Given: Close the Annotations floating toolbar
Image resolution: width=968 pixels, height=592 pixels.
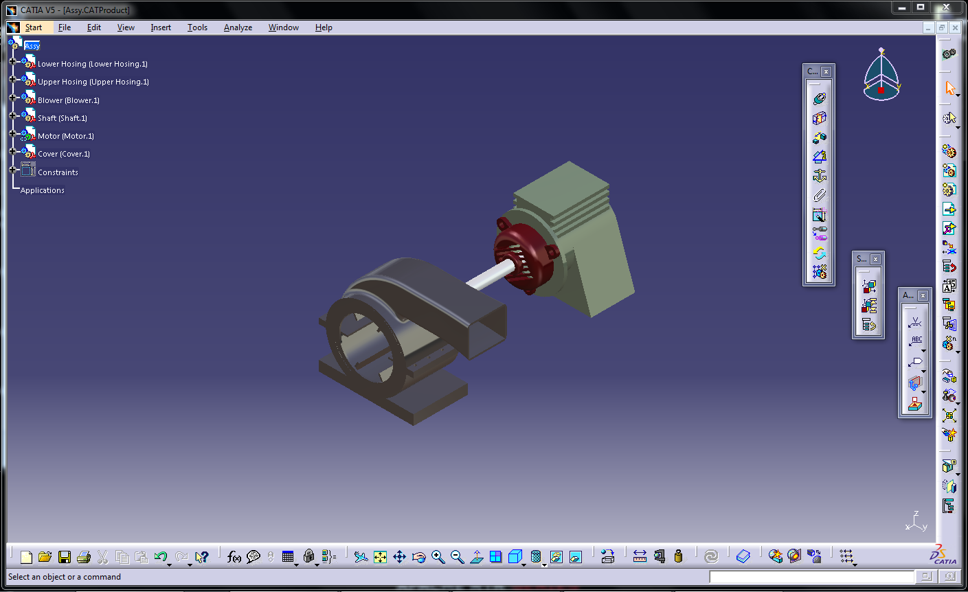Looking at the screenshot, I should point(923,295).
